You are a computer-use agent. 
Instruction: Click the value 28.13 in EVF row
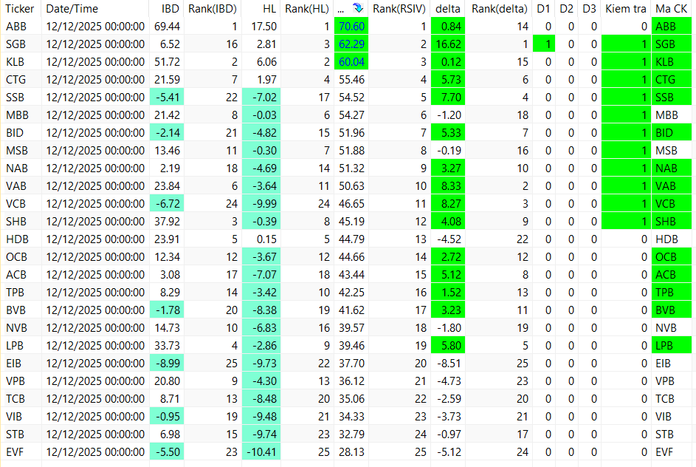pyautogui.click(x=351, y=452)
